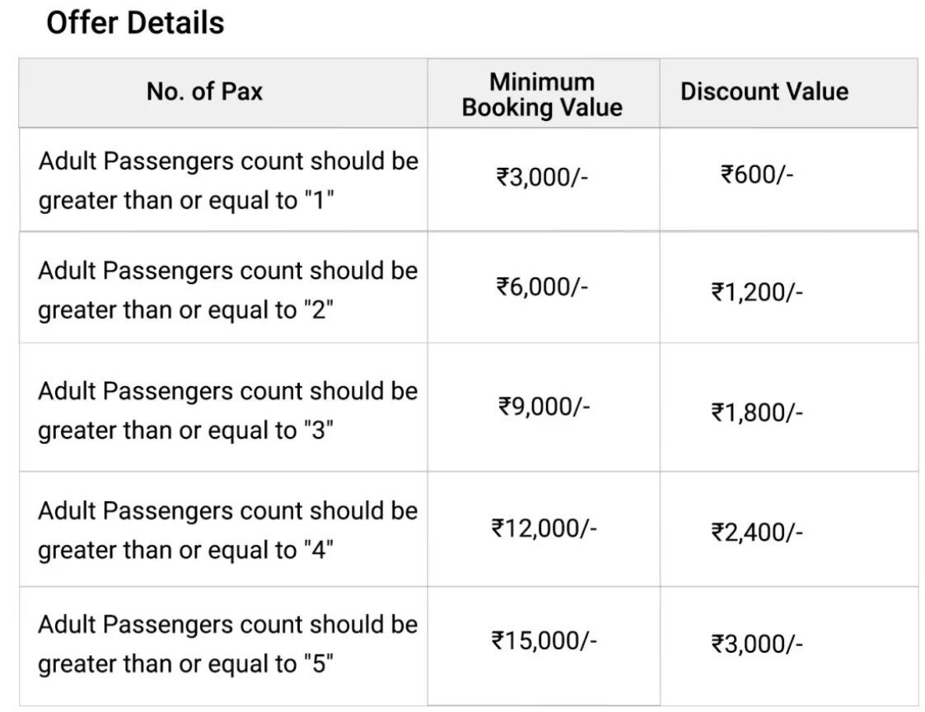The image size is (925, 712).
Task: Click the ₹6,000/- minimum booking value cell
Action: (x=542, y=287)
